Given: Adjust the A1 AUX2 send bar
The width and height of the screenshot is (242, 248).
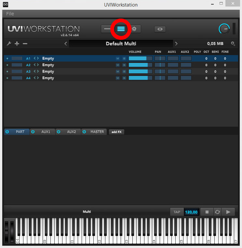Looking at the screenshot, I should pos(186,59).
